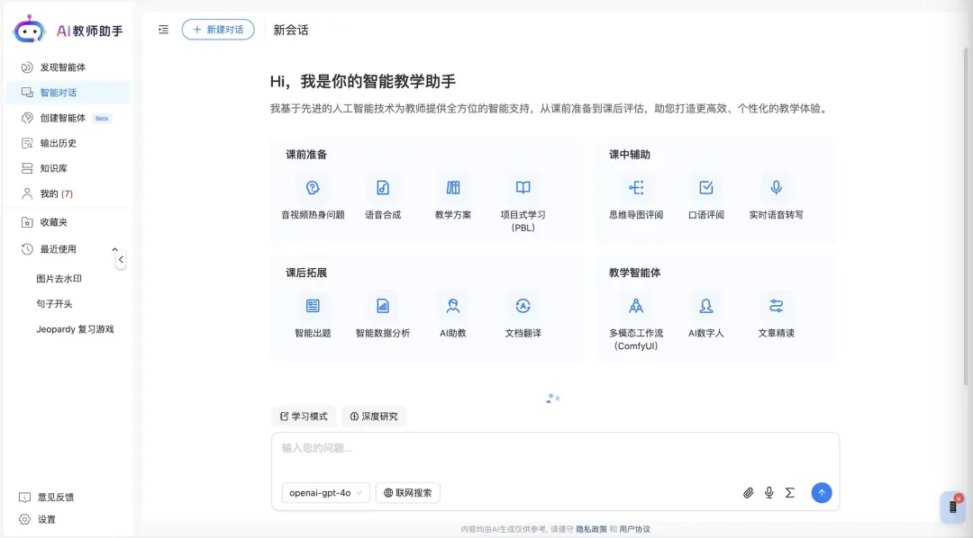
Task: Collapse the sidebar with the arrow handle
Action: 121,260
